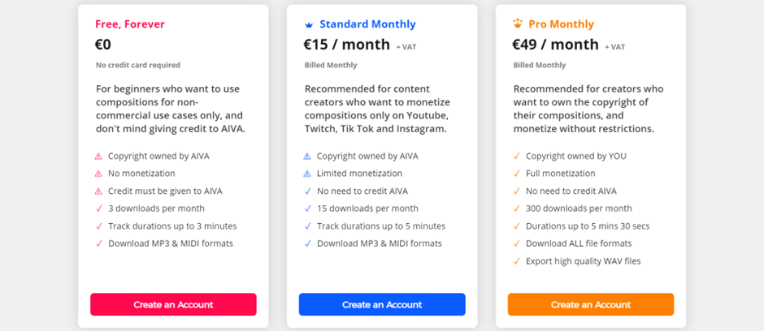Click the blue Create an Account button

[x=382, y=305]
